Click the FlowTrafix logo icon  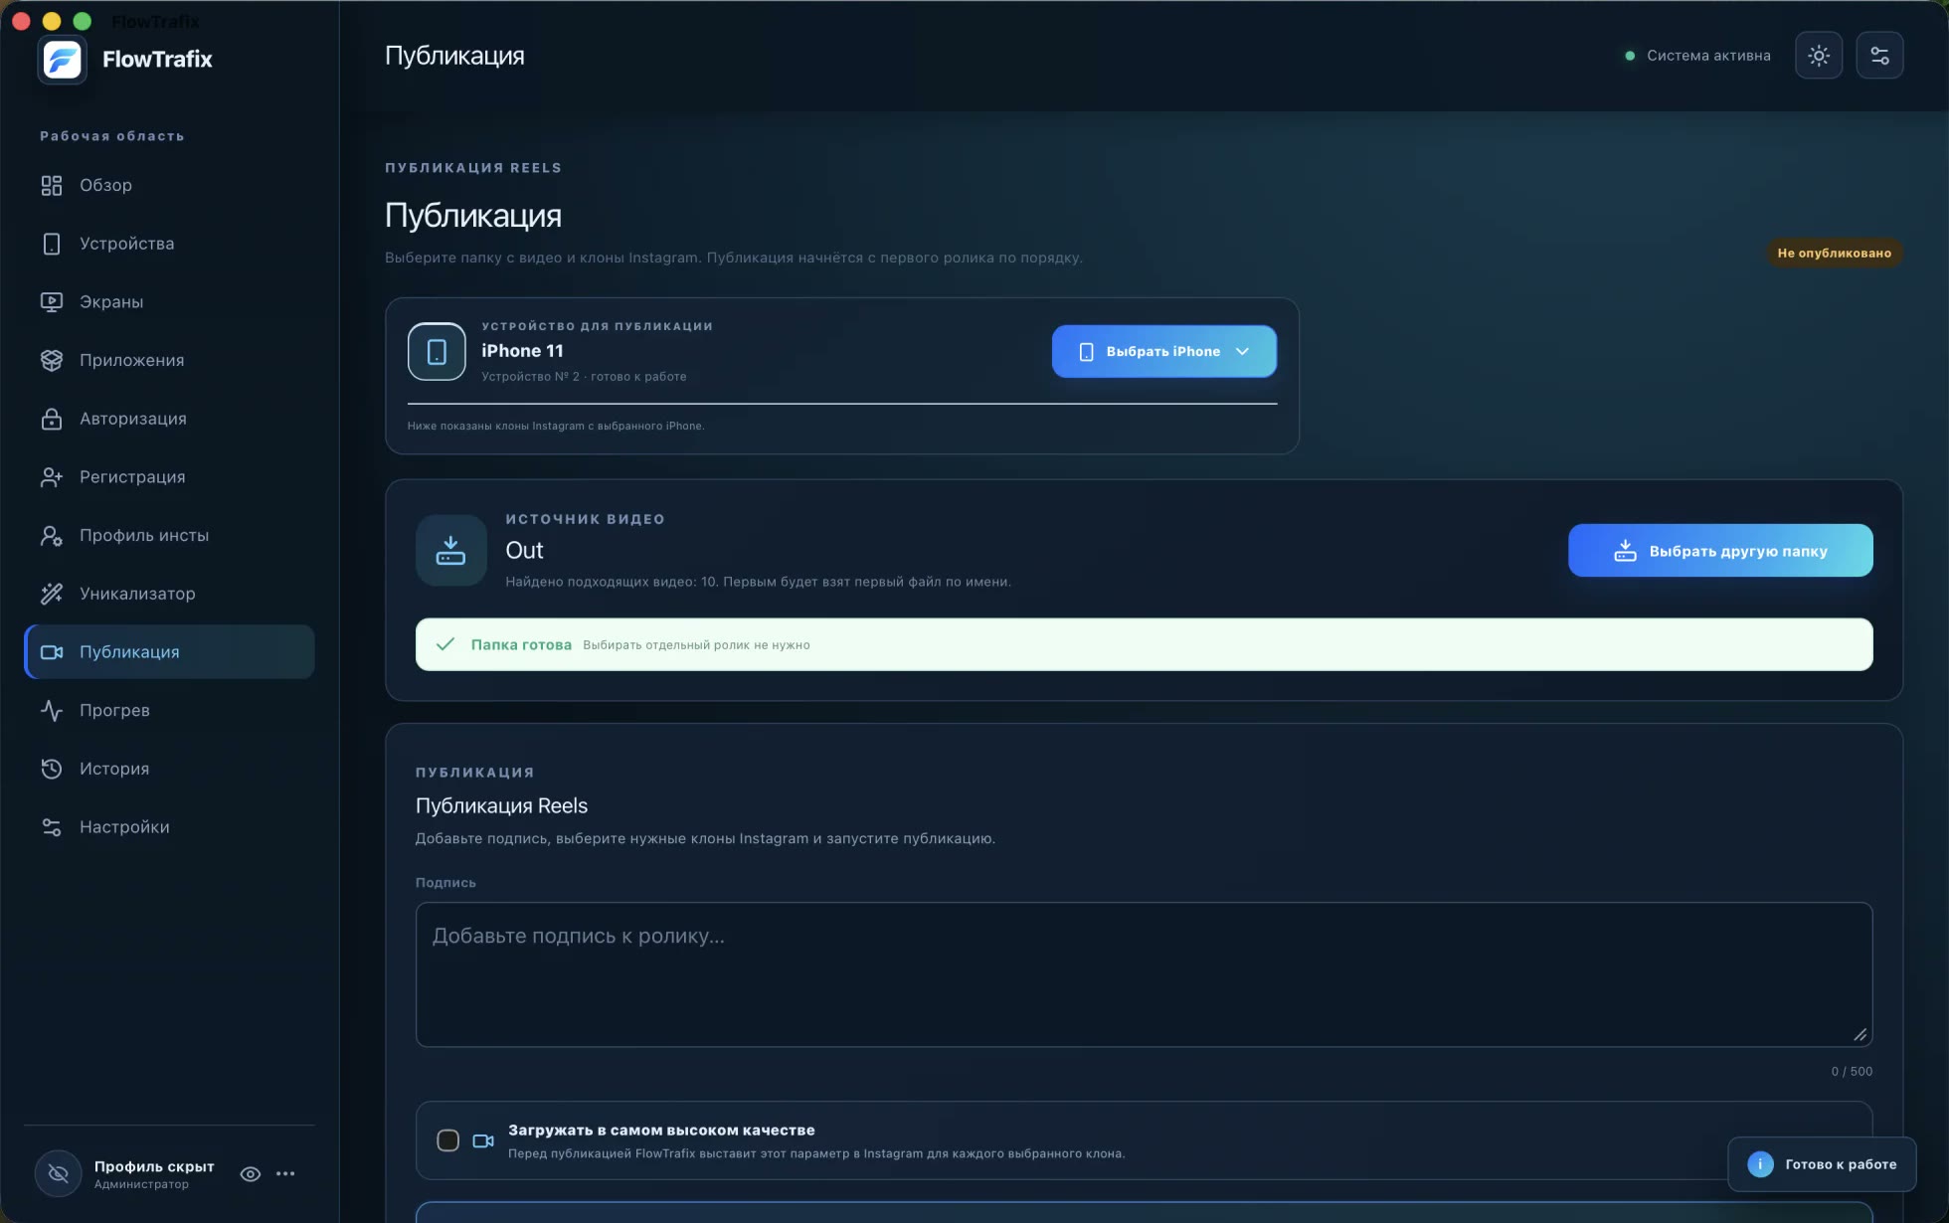(62, 60)
